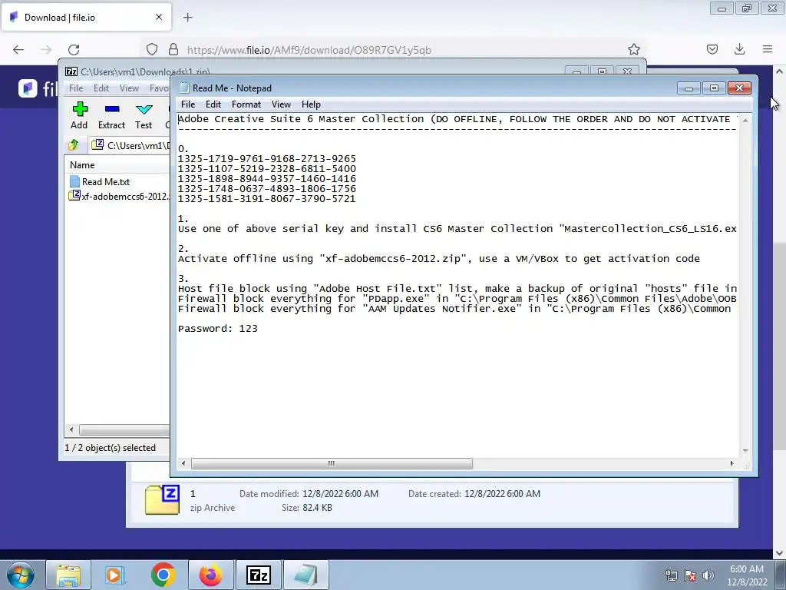Open the Firefox downloads panel
Viewport: 786px width, 590px height.
739,49
